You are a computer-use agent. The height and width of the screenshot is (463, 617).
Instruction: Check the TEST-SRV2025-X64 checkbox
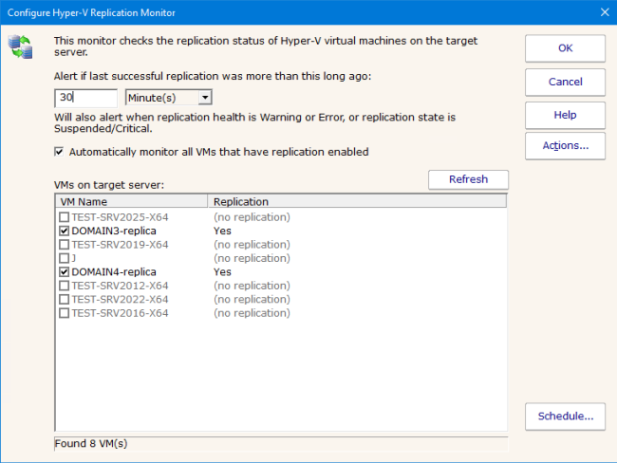point(64,217)
